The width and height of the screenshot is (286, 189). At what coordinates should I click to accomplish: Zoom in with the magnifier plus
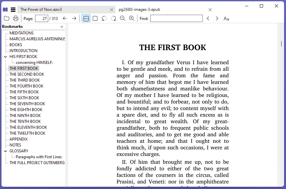click(x=132, y=18)
